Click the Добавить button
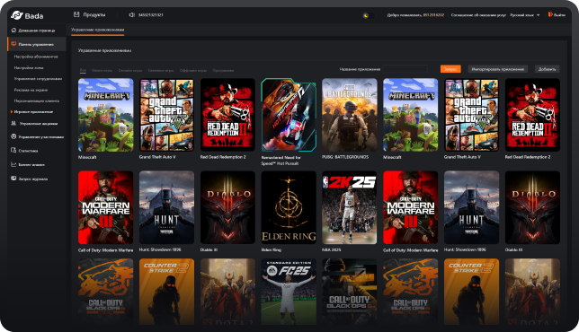 [x=547, y=69]
